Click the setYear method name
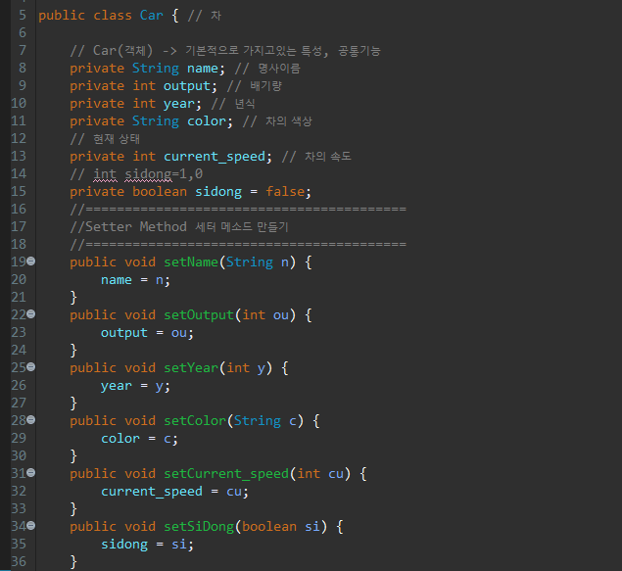Screen dimensions: 622x571 click(x=191, y=368)
